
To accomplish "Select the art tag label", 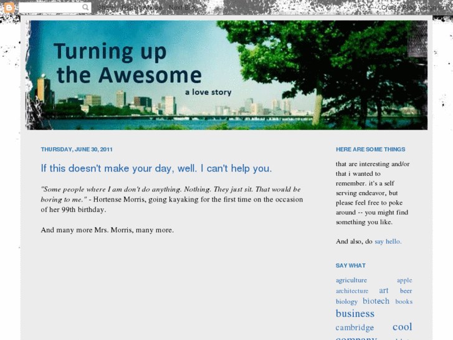I will (x=384, y=290).
